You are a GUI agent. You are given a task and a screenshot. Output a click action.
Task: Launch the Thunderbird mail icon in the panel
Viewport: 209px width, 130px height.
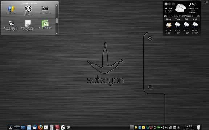click(35, 127)
